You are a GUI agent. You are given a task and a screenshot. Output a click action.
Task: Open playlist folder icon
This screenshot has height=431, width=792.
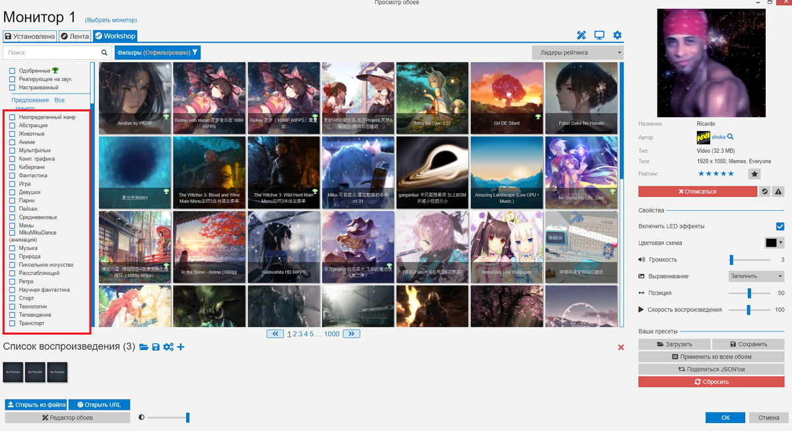[x=144, y=347]
